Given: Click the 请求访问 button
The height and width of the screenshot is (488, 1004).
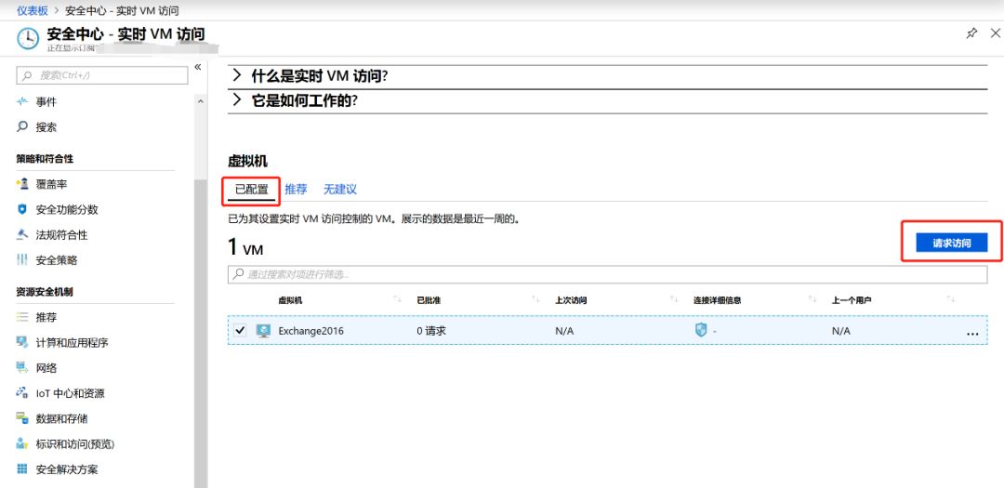Looking at the screenshot, I should click(951, 243).
